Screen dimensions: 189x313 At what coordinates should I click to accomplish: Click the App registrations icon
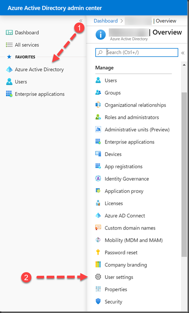click(98, 167)
